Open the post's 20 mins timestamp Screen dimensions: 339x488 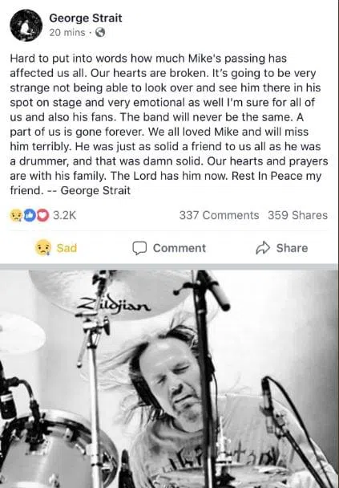(67, 32)
